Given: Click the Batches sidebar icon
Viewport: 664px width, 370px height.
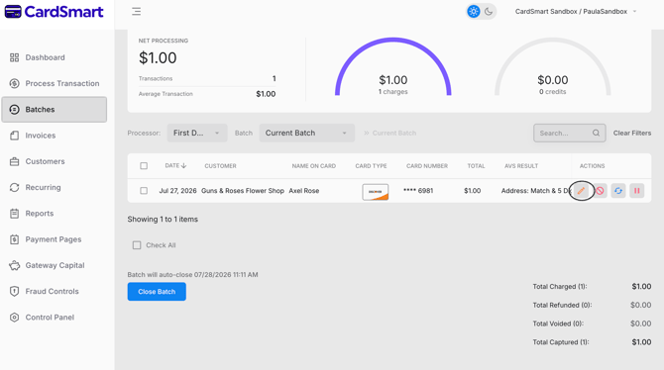Looking at the screenshot, I should coord(15,110).
